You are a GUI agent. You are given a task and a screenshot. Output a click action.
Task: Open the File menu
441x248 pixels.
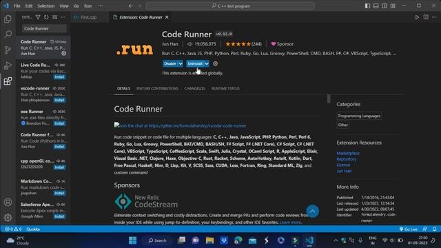click(17, 6)
